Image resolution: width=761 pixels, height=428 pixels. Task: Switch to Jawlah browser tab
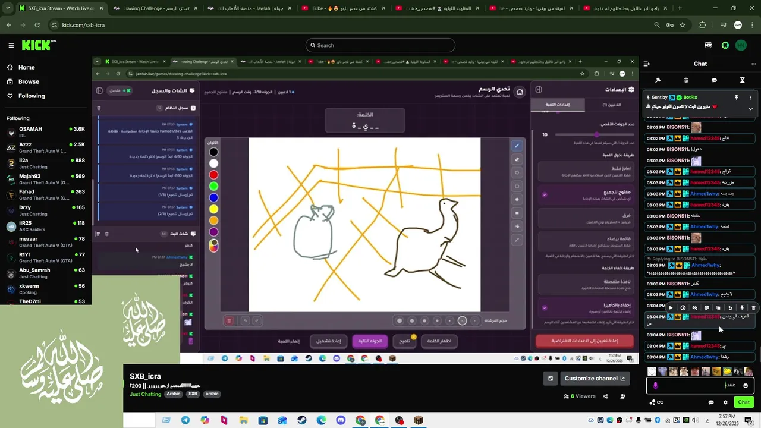click(250, 8)
